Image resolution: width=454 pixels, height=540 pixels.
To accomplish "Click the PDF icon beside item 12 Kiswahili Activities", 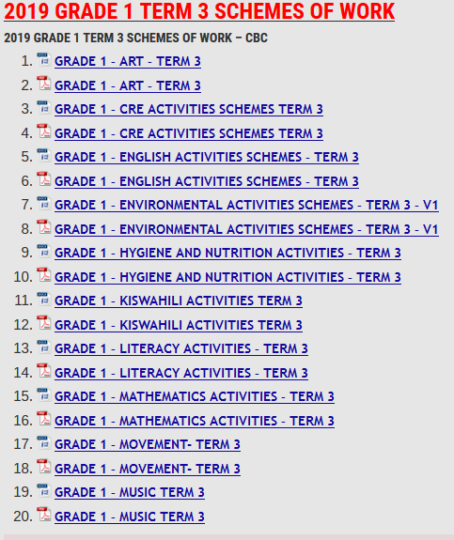I will click(x=44, y=323).
